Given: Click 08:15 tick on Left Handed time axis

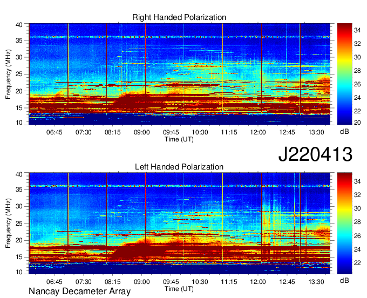Looking at the screenshot, I should (x=113, y=281).
